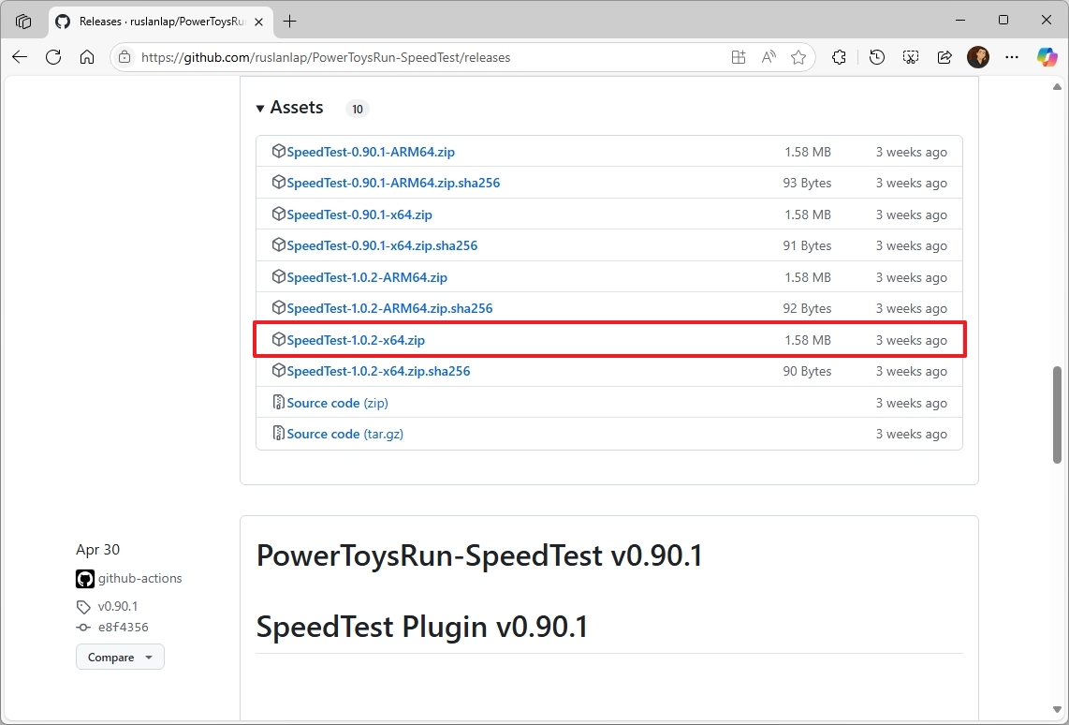
Task: Open the github-actions author link
Action: (139, 578)
